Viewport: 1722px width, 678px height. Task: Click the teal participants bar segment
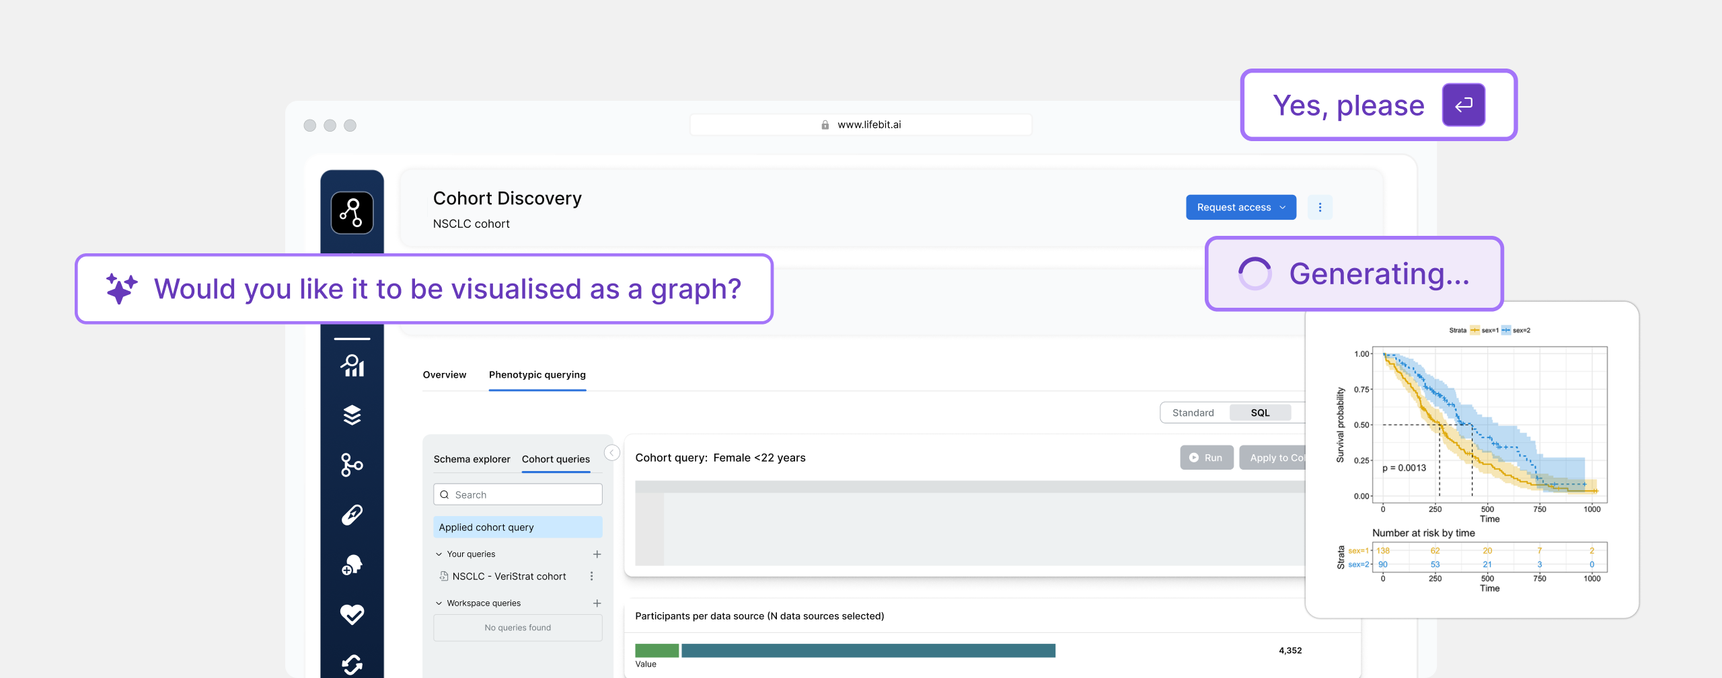click(868, 650)
